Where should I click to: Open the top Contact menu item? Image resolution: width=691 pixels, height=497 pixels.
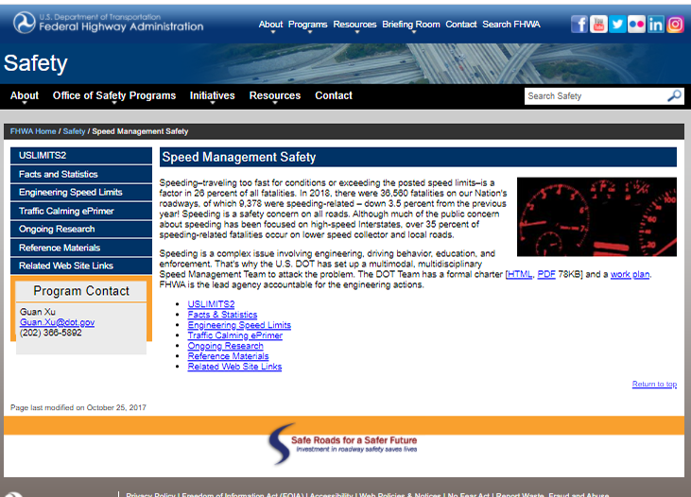[461, 25]
